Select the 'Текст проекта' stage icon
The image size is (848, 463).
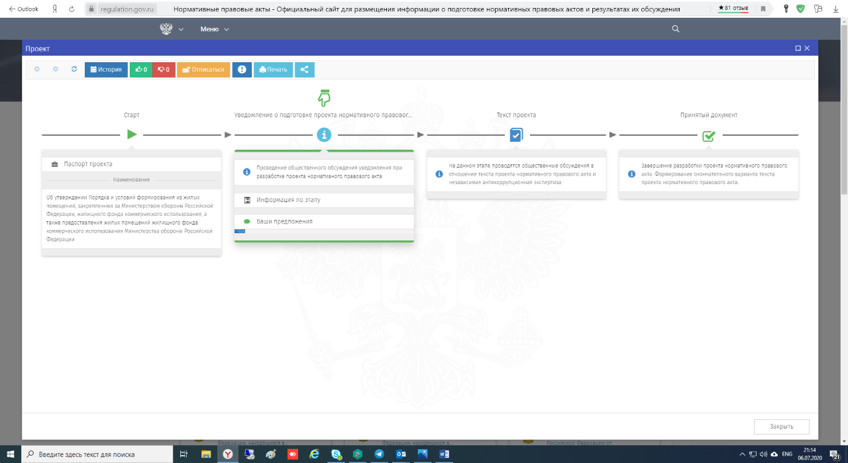pyautogui.click(x=516, y=135)
